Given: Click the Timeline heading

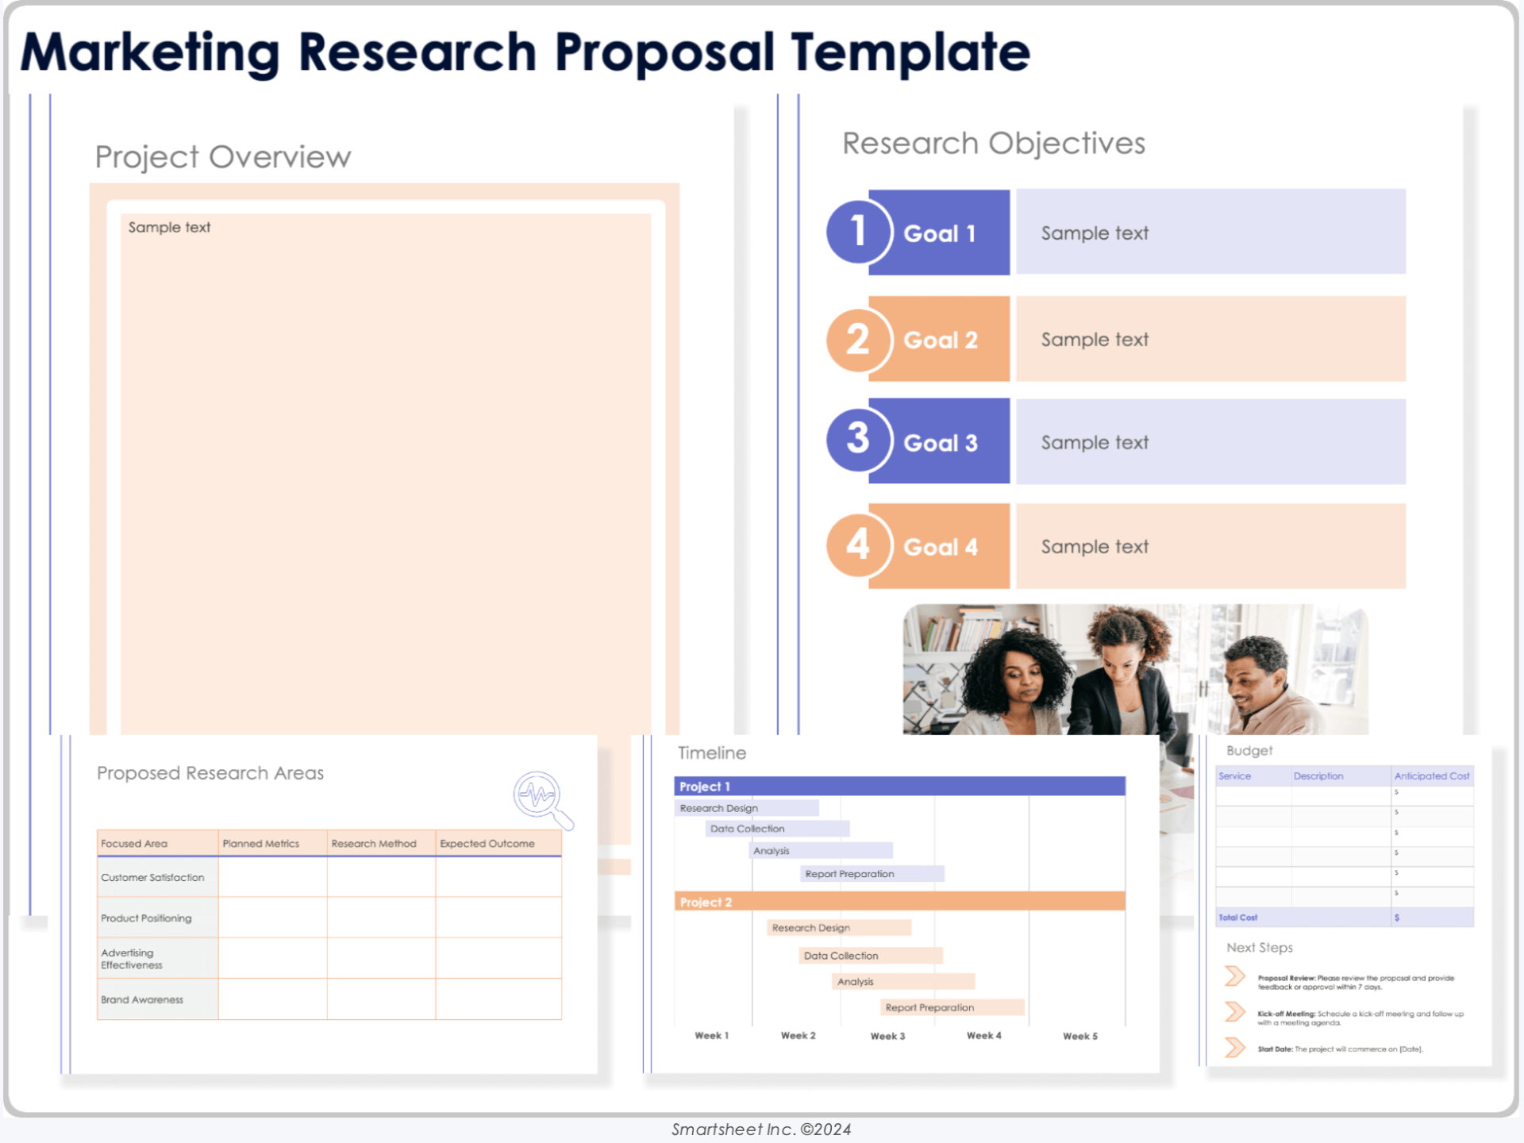Looking at the screenshot, I should click(712, 752).
